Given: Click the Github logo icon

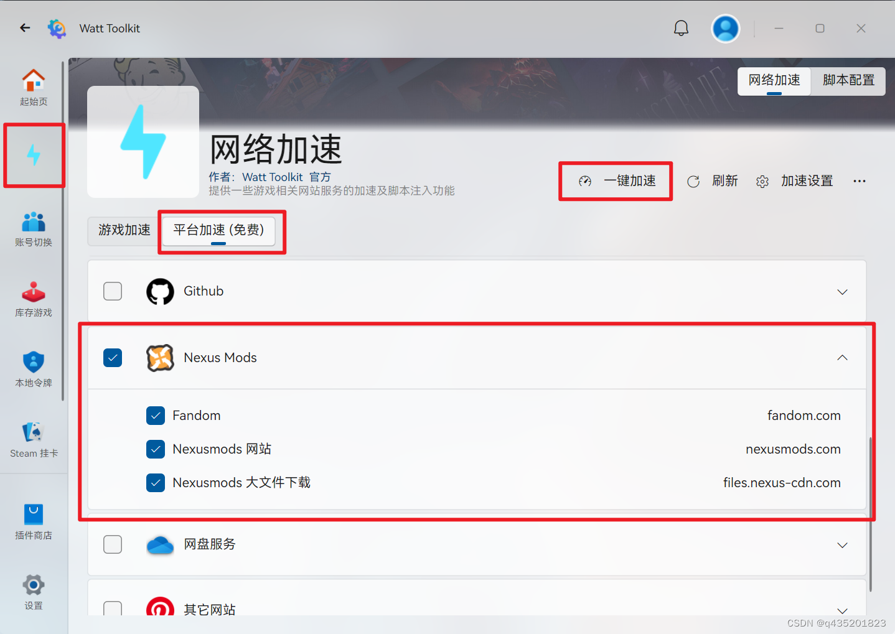Looking at the screenshot, I should click(160, 291).
